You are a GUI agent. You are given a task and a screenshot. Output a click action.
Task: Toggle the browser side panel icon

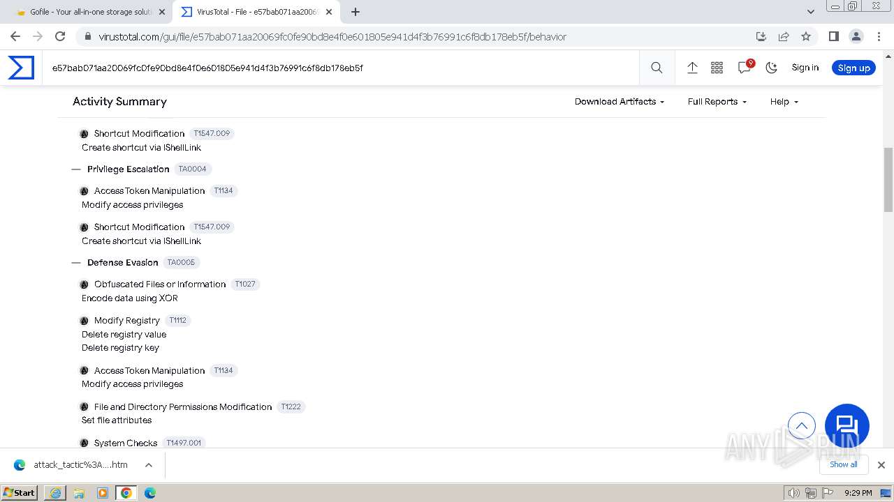point(833,36)
